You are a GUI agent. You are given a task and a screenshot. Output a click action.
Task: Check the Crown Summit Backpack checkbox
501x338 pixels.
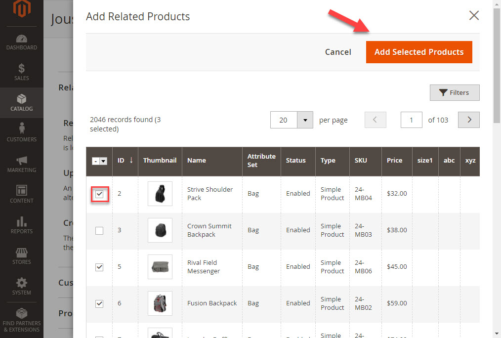click(x=99, y=230)
